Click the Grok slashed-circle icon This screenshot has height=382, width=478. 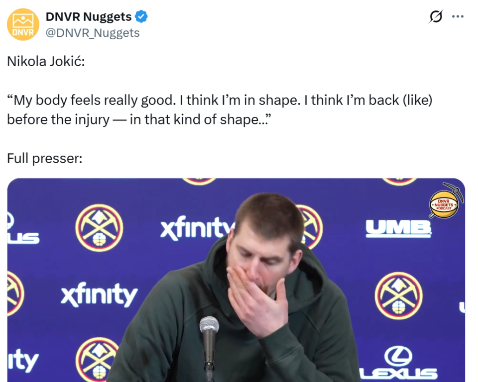pyautogui.click(x=436, y=16)
